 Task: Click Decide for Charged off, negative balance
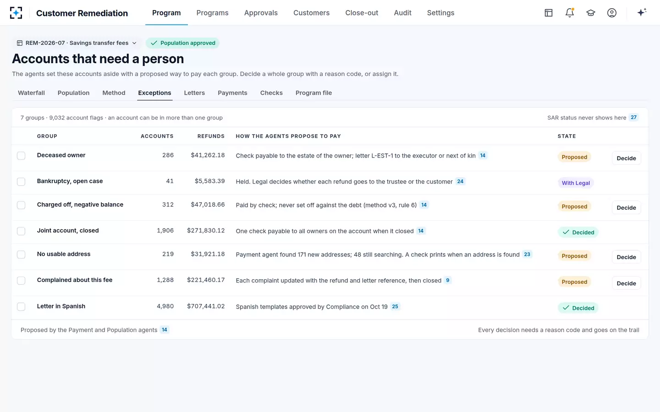click(x=626, y=208)
